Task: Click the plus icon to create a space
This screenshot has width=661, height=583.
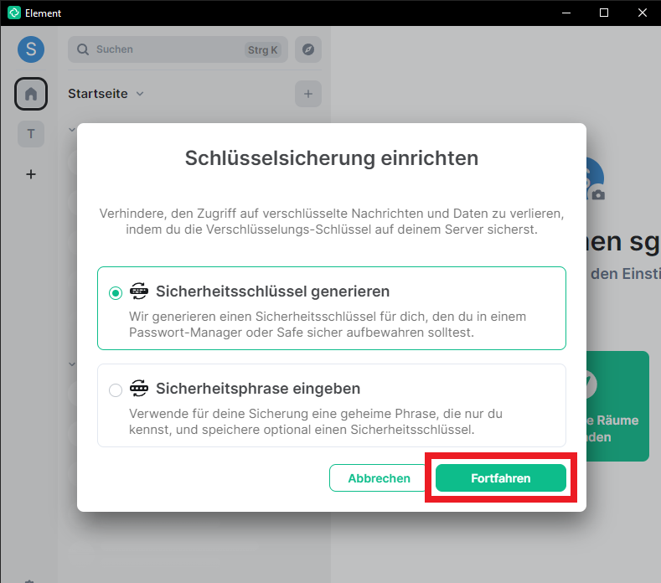Action: coord(31,174)
